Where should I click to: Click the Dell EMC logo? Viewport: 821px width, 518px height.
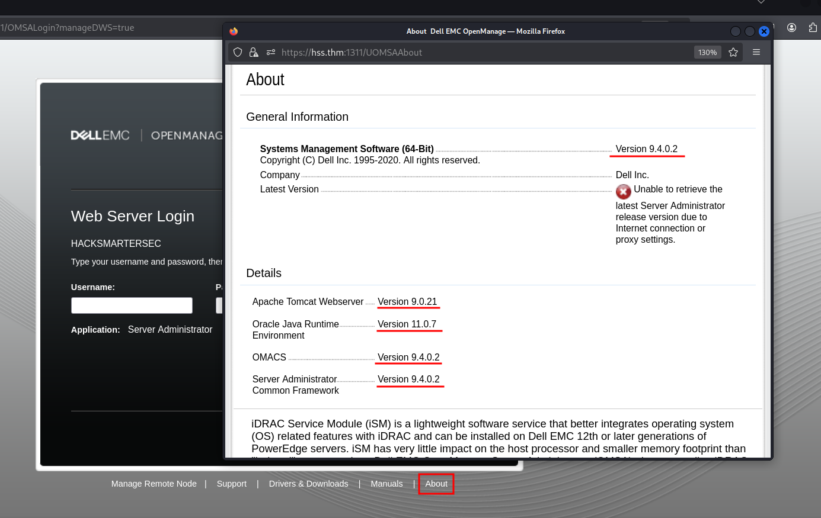tap(100, 136)
